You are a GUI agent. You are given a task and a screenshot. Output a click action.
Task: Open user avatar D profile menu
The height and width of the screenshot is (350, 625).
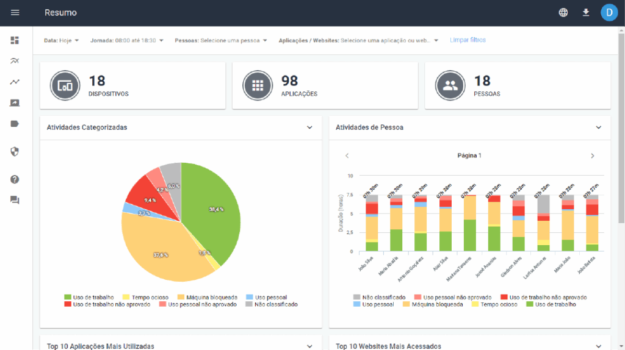tap(609, 13)
